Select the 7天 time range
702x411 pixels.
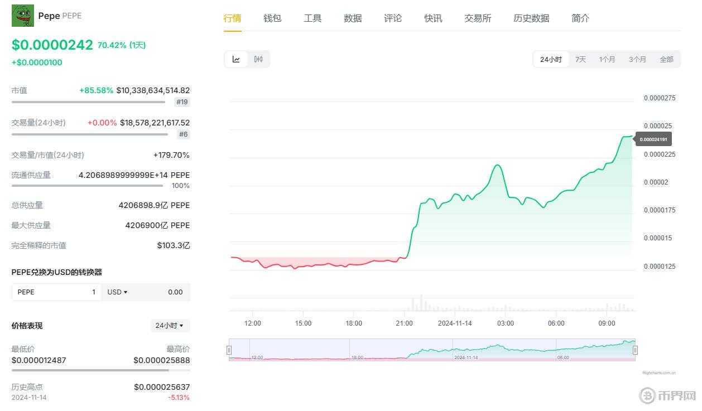coord(580,59)
